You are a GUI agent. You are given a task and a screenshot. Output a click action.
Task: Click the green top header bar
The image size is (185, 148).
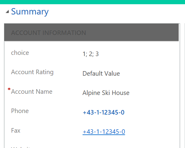(x=92, y=2)
